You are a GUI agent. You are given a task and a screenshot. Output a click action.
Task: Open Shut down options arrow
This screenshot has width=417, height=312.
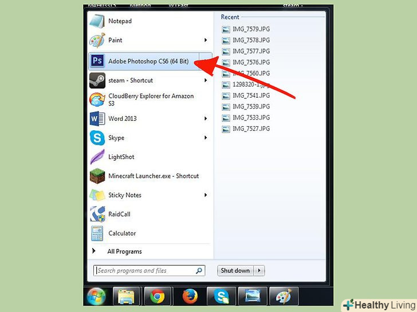coord(259,271)
